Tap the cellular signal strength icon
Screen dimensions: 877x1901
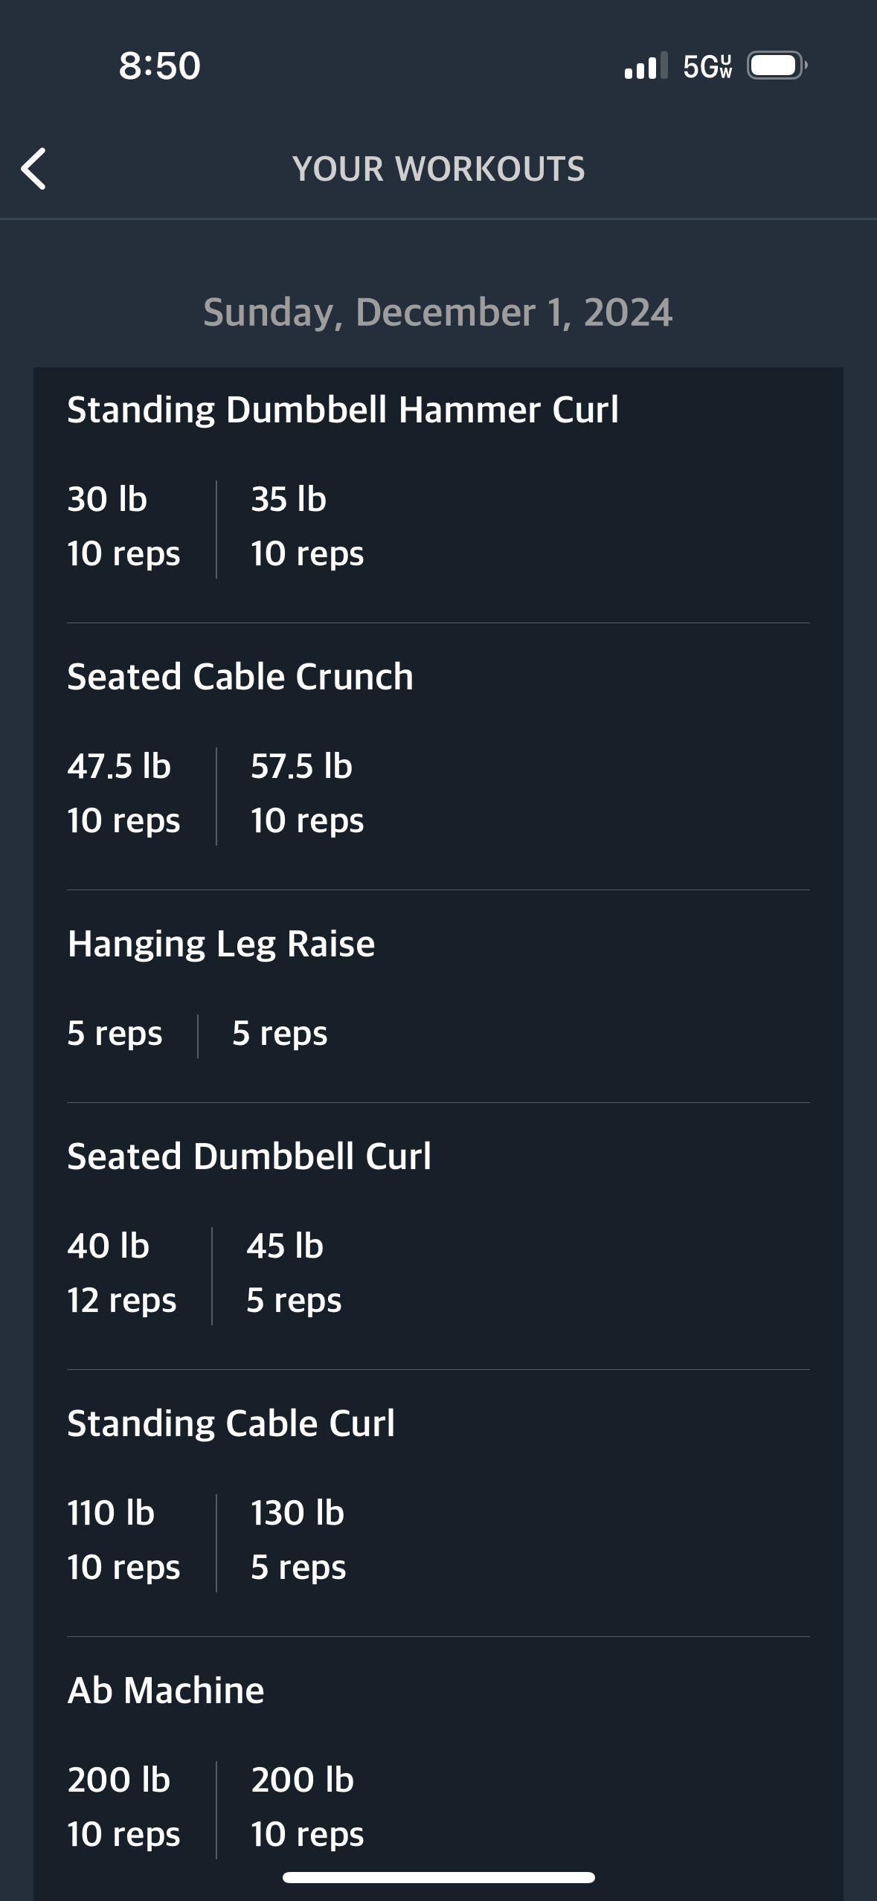pyautogui.click(x=645, y=66)
